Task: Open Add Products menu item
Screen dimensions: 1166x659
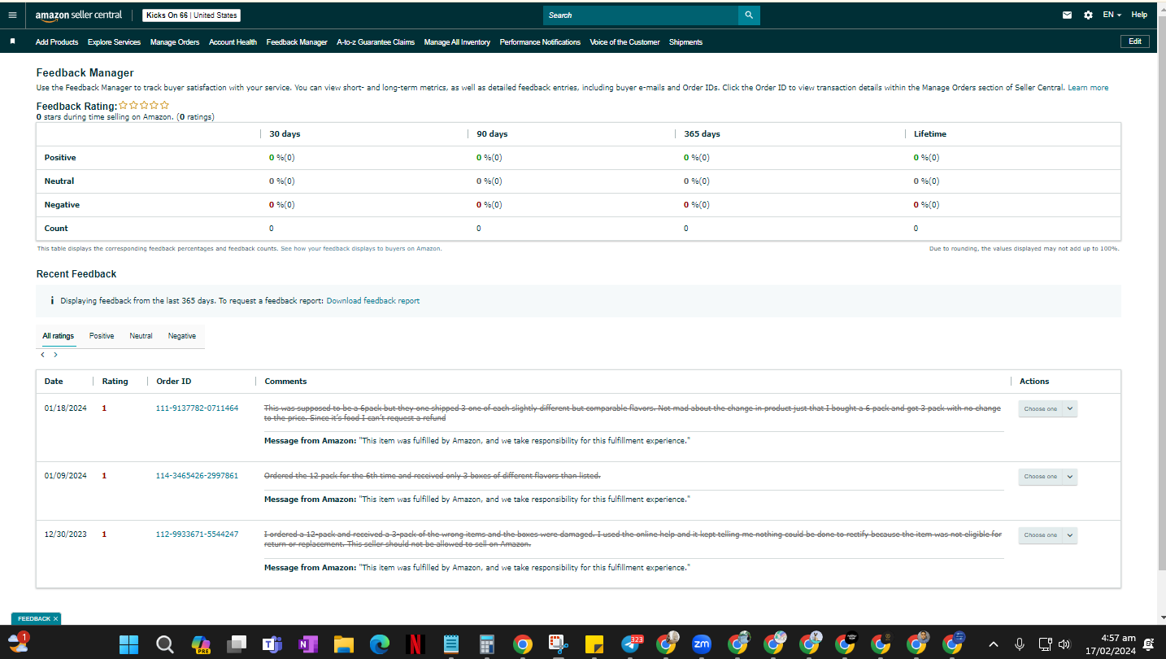Action: 57,42
